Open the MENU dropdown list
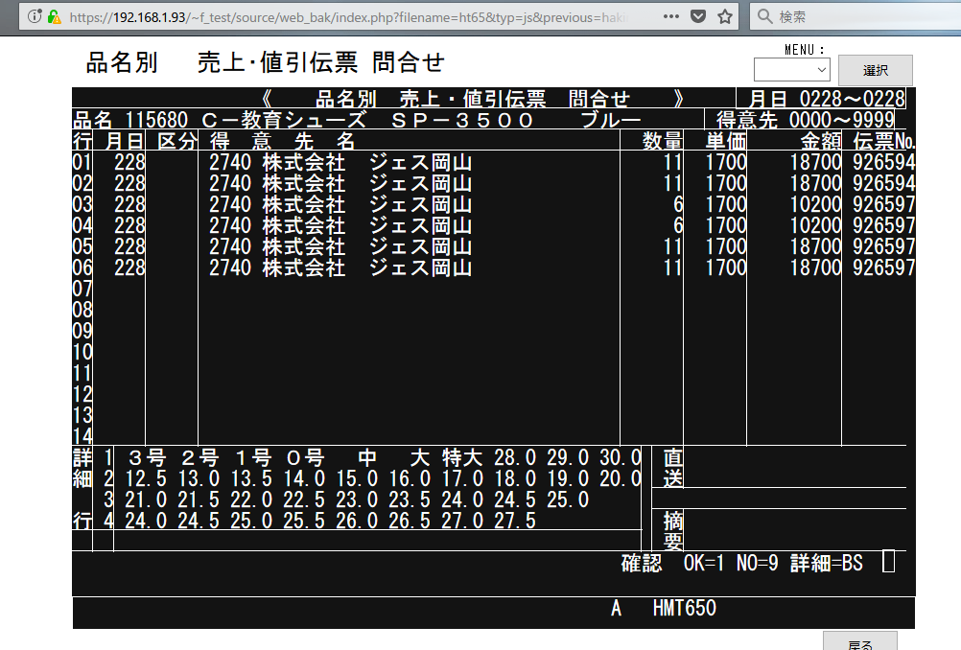Viewport: 961px width, 650px height. coord(791,70)
